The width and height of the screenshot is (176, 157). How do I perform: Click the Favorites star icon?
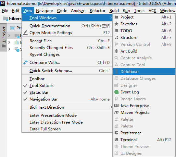(x=116, y=24)
